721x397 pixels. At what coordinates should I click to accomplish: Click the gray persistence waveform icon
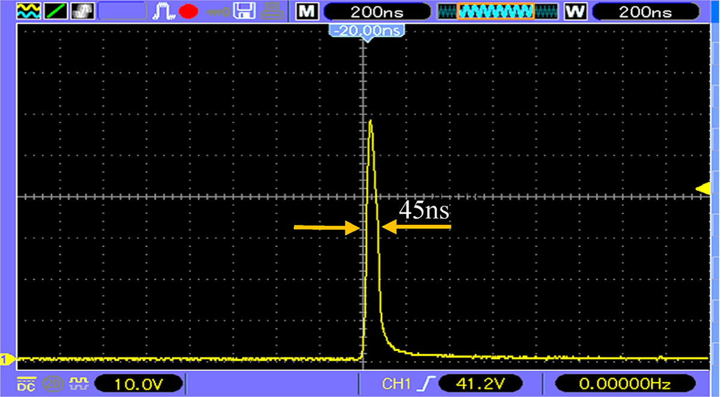point(81,11)
